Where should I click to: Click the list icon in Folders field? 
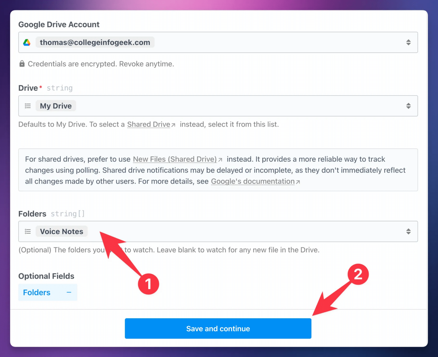tap(28, 232)
